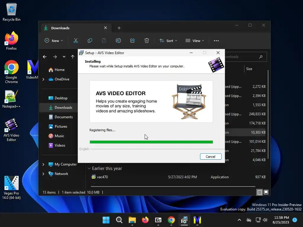Select Pictures in the navigation pane
This screenshot has height=227, width=303.
coord(59,127)
